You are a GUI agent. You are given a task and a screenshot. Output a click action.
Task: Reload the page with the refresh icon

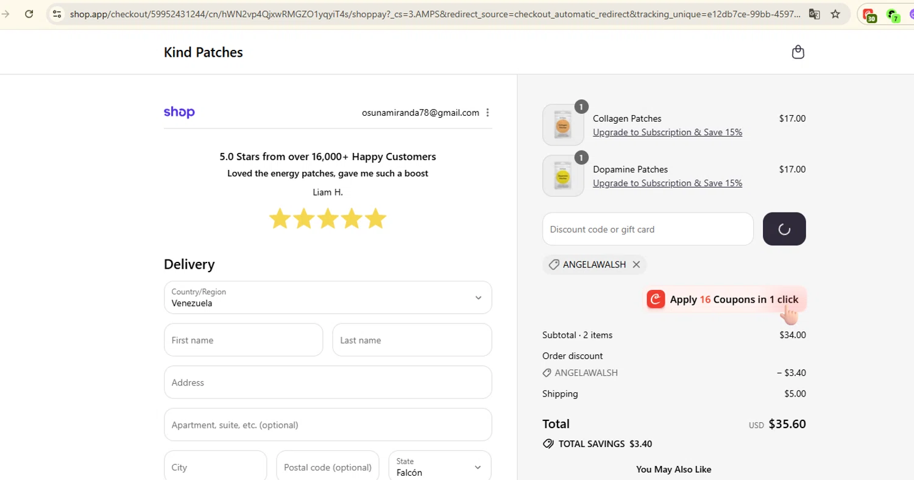[x=29, y=14]
